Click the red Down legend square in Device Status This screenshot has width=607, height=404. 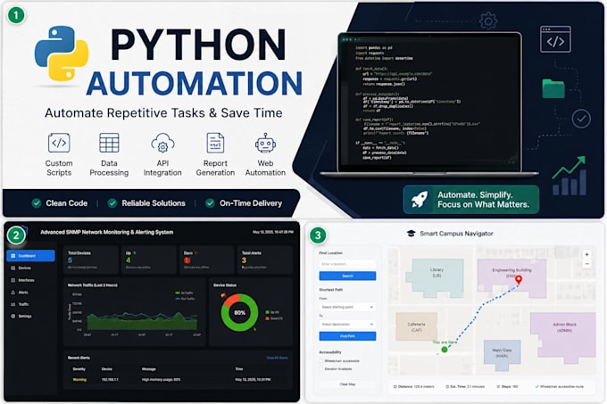(x=267, y=318)
